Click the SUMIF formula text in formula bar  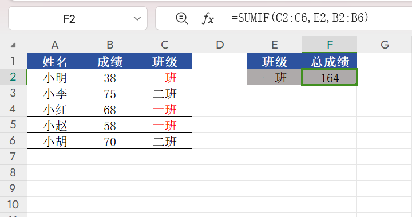pyautogui.click(x=300, y=18)
